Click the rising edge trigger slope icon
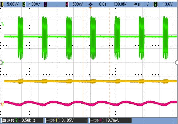 [148, 4]
